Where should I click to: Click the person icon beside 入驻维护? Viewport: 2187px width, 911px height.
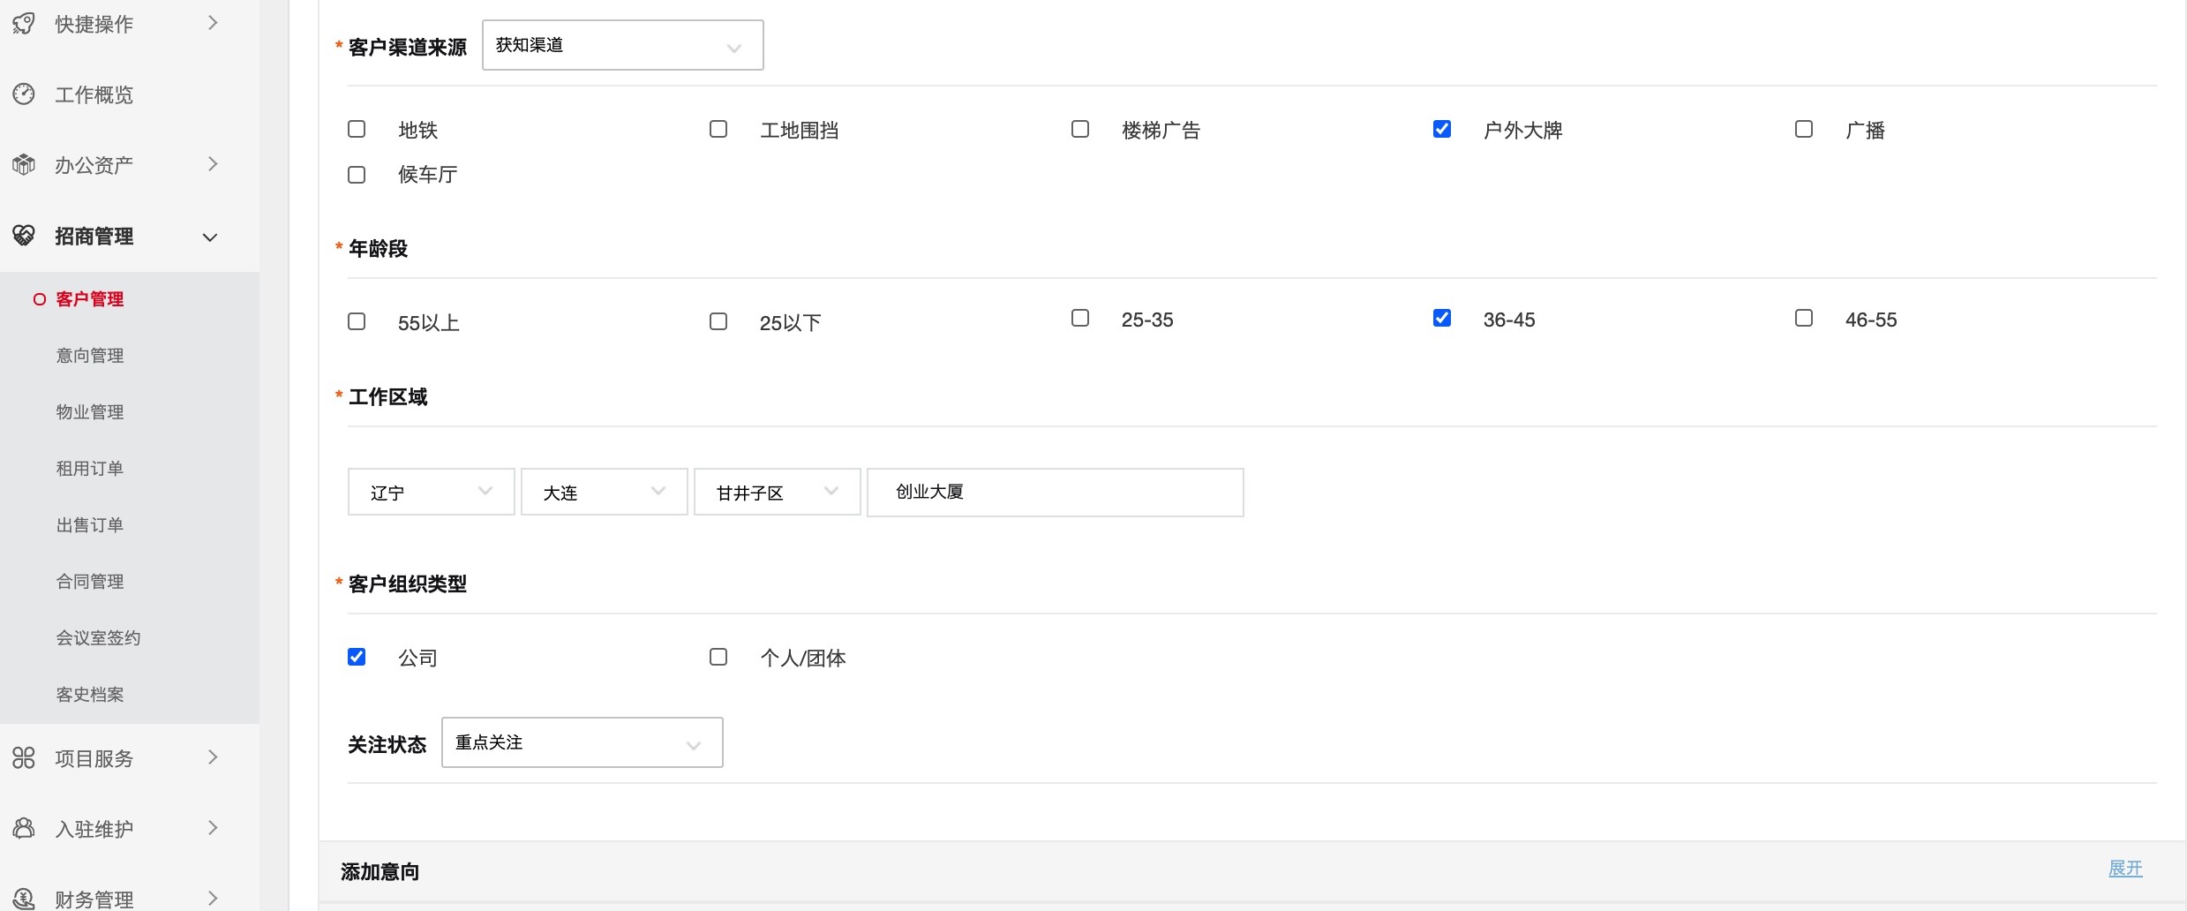tap(24, 829)
